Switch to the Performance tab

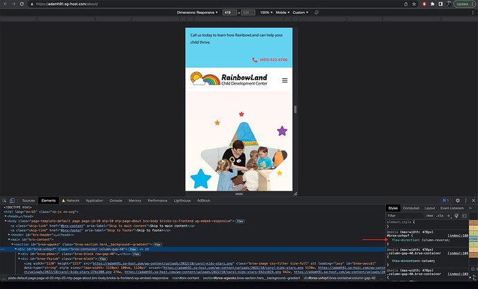coord(158,200)
